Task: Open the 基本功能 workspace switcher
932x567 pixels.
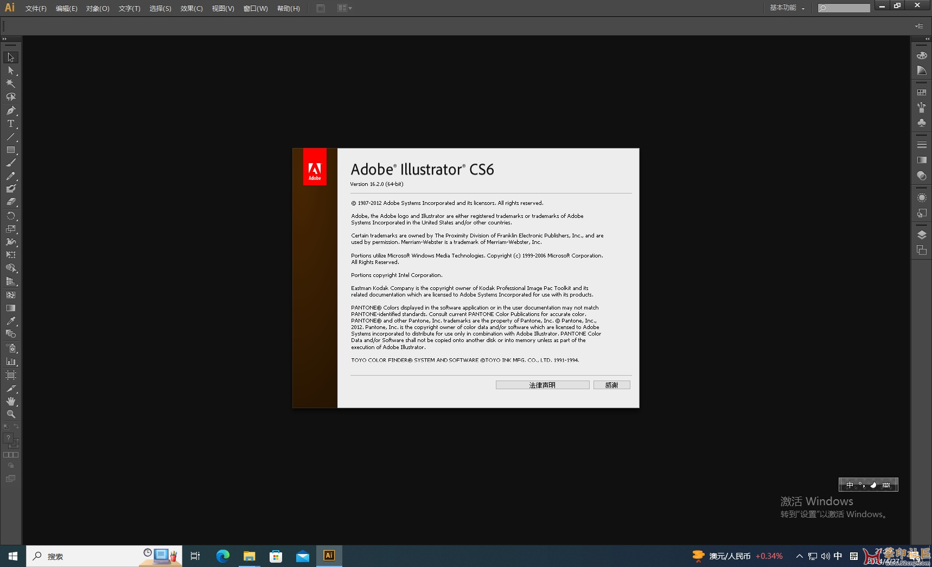Action: coord(787,8)
